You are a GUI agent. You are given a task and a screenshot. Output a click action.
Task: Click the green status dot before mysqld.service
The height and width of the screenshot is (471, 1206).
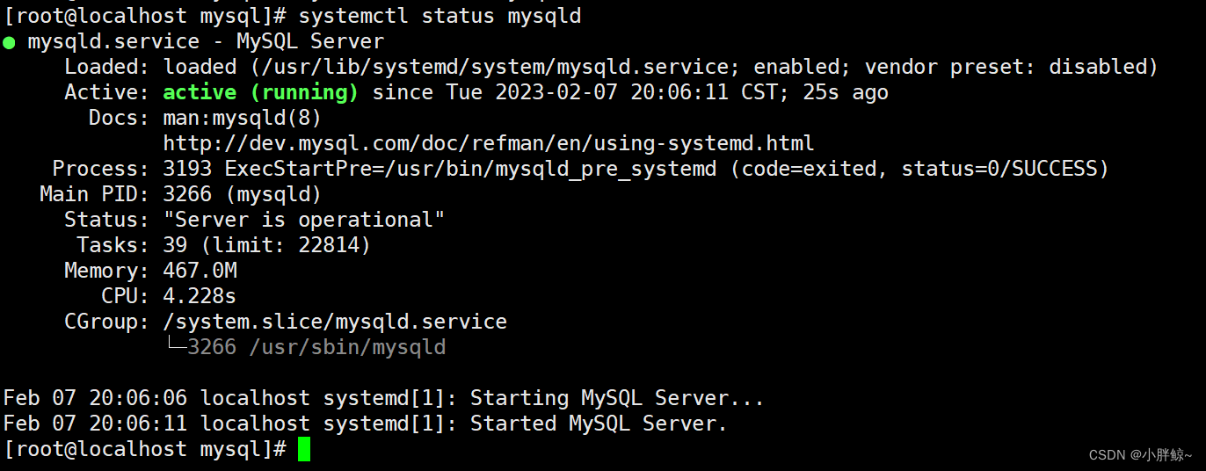pos(8,42)
